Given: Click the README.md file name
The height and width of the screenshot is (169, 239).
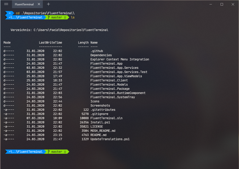Looking at the screenshot, I should (x=98, y=135).
